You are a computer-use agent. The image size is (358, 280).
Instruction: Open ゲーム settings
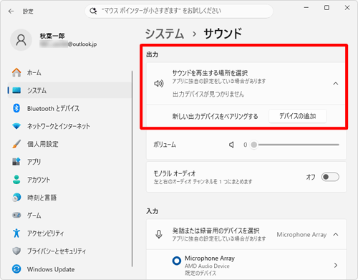pos(69,215)
